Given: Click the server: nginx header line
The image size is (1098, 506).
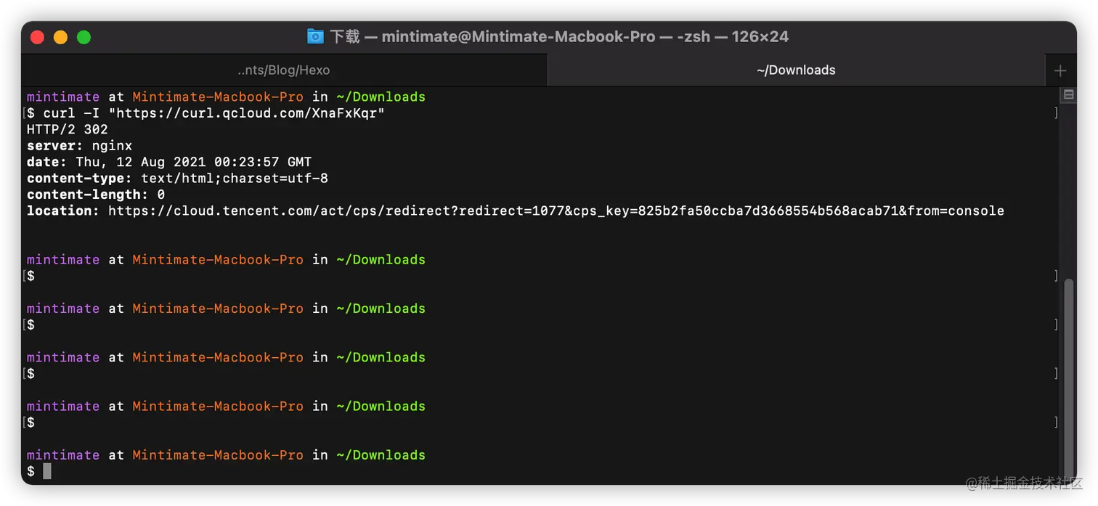Looking at the screenshot, I should click(x=80, y=146).
